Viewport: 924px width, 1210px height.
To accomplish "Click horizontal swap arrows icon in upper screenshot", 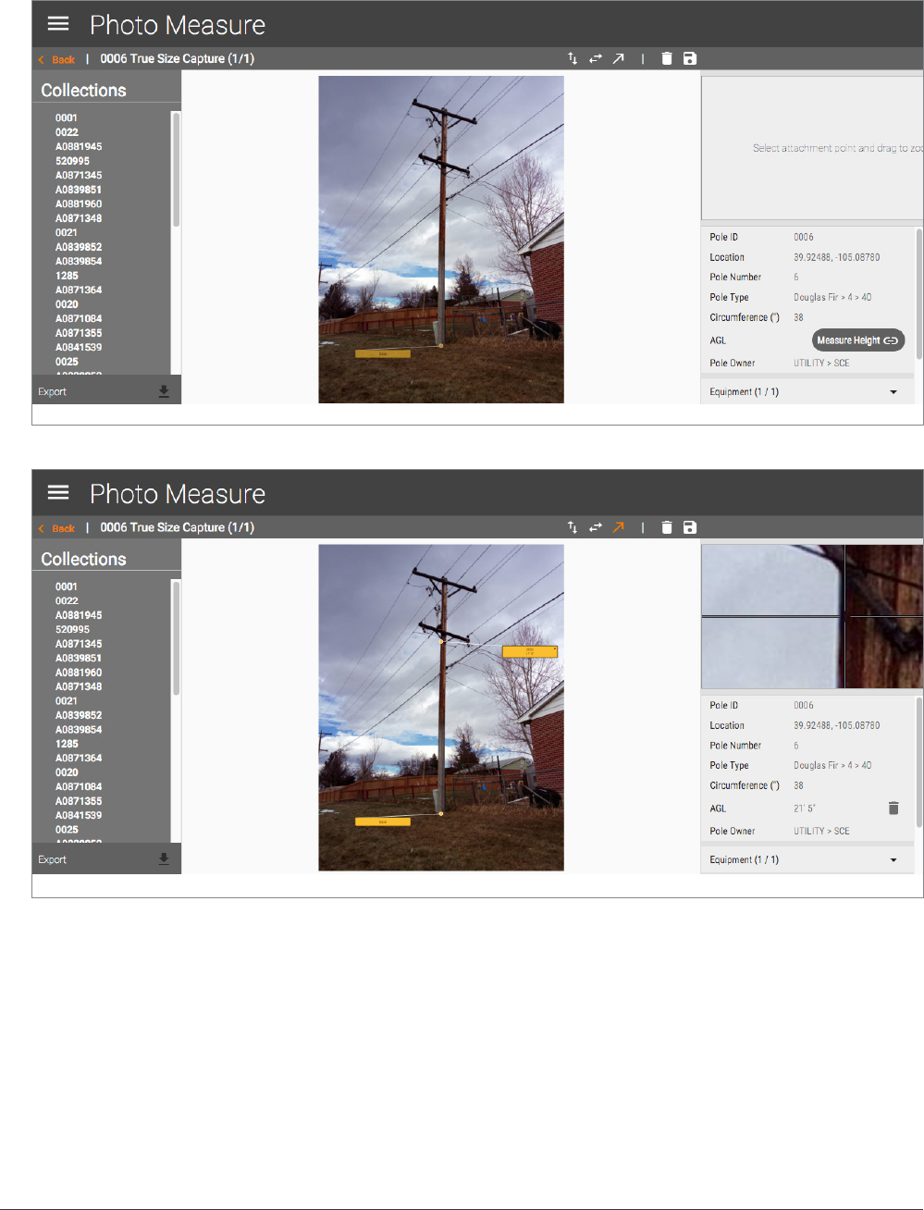I will 596,58.
